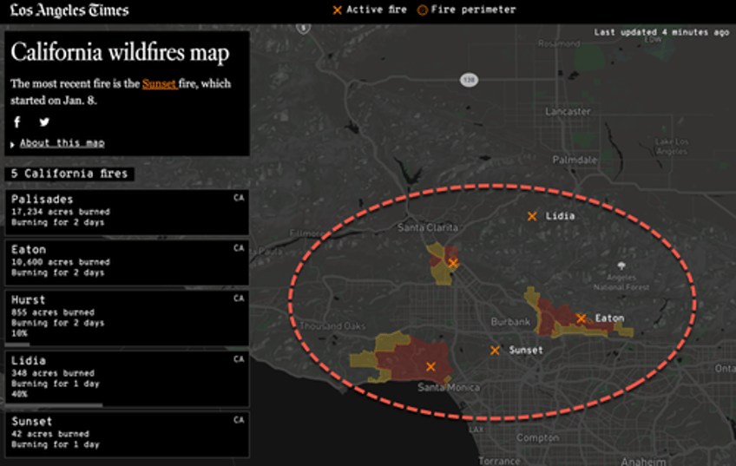Click '855 acres burned' text
This screenshot has height=466, width=736.
(x=53, y=312)
